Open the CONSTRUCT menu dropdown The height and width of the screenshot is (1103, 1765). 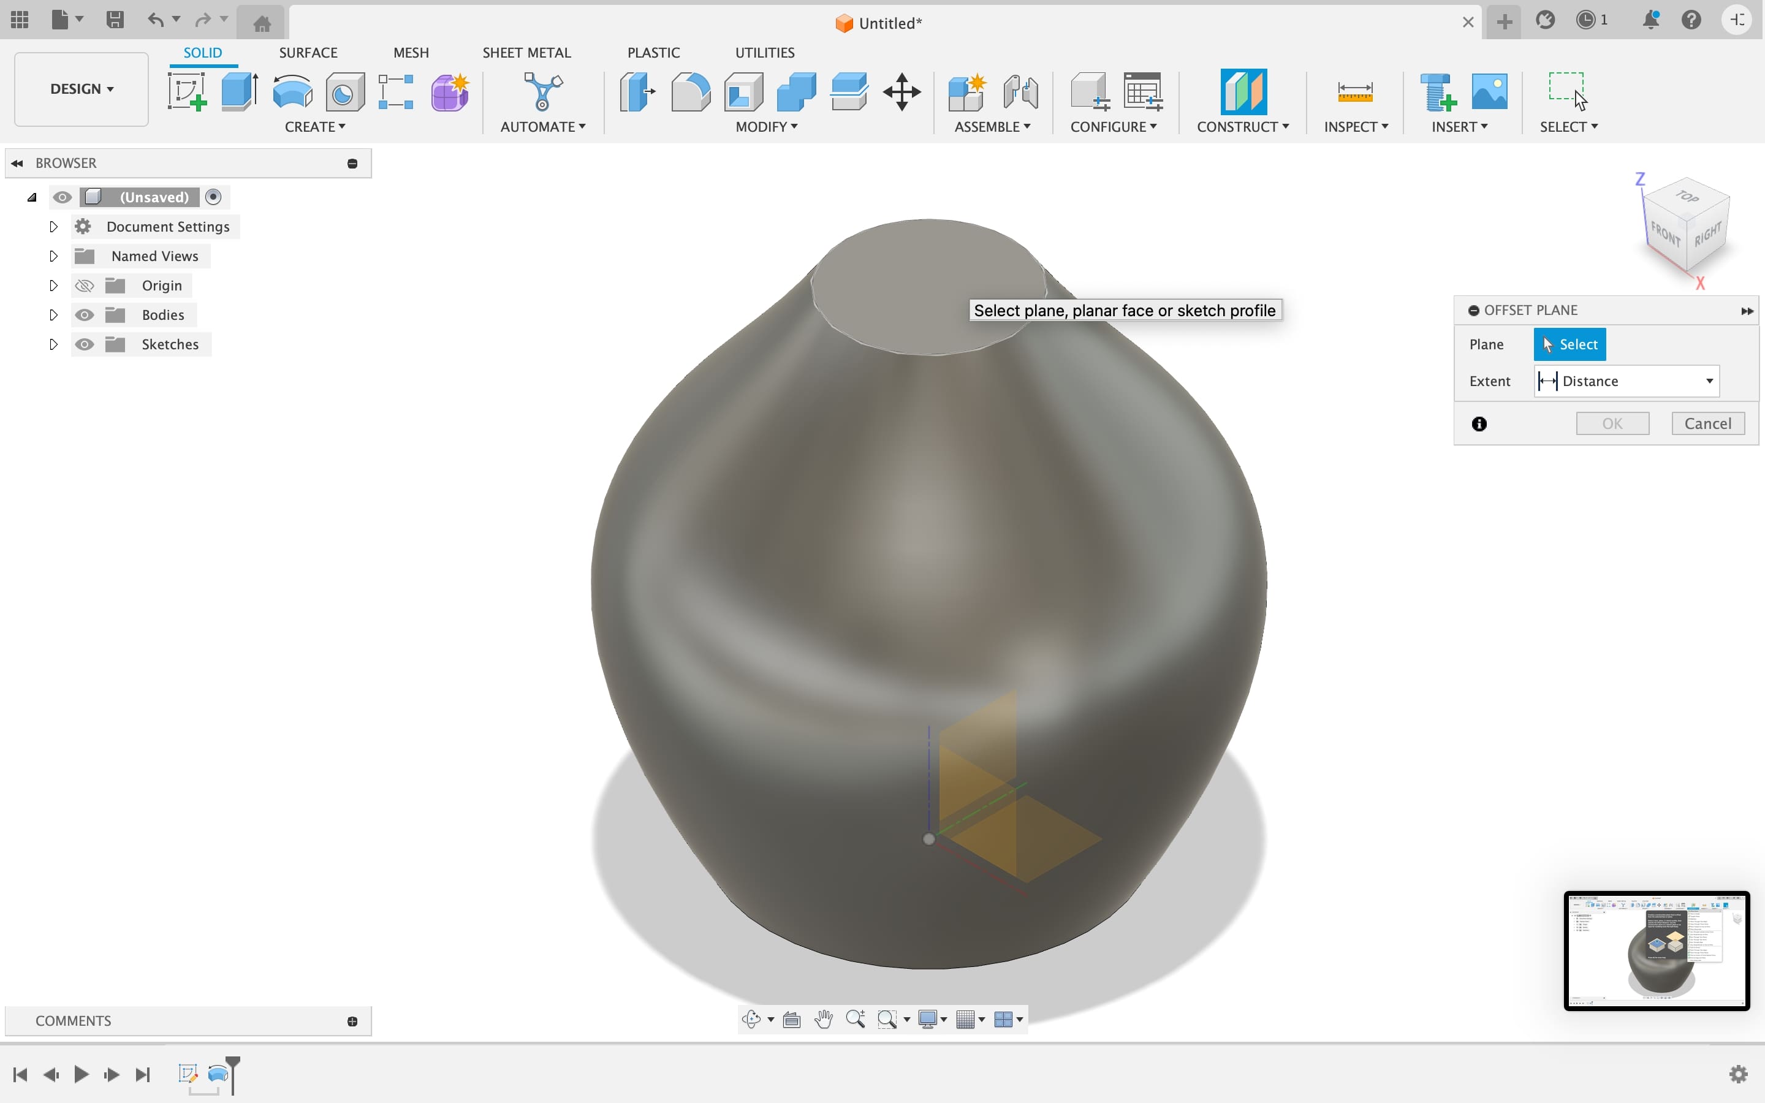tap(1243, 127)
